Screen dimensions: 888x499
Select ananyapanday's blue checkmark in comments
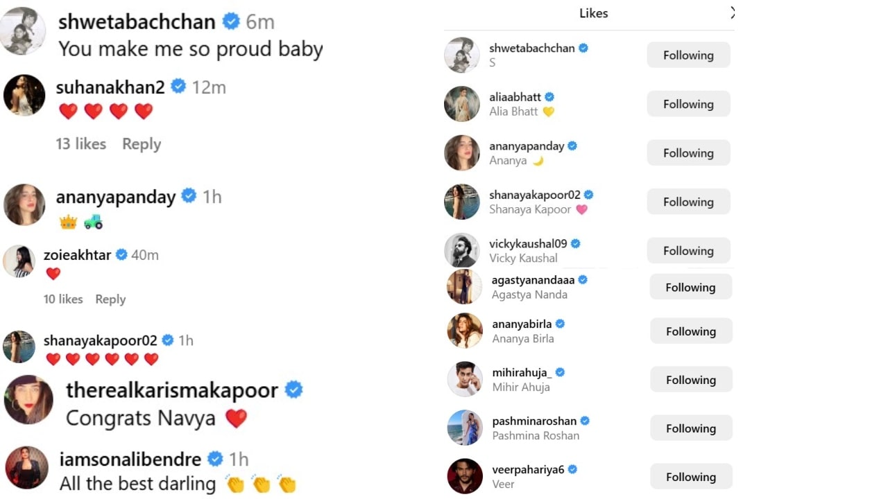pos(188,197)
